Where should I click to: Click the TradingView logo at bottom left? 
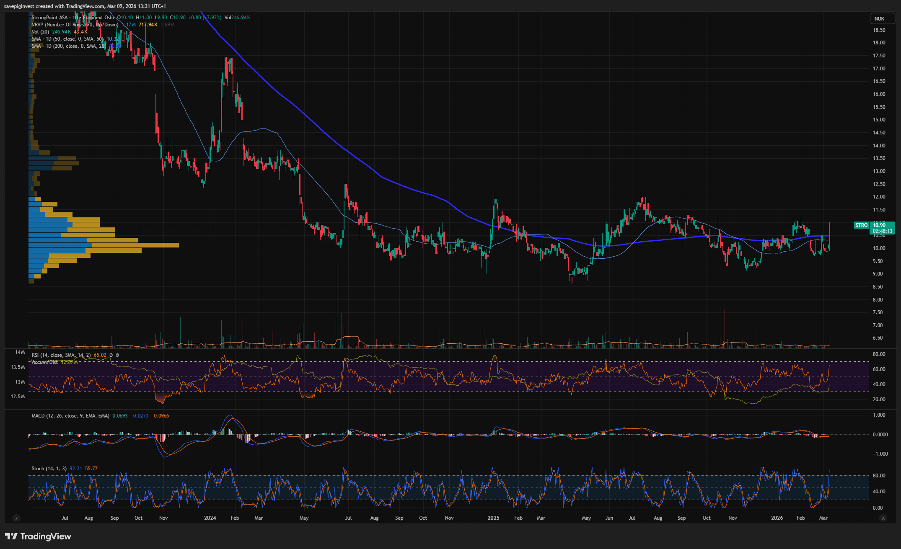tap(38, 536)
